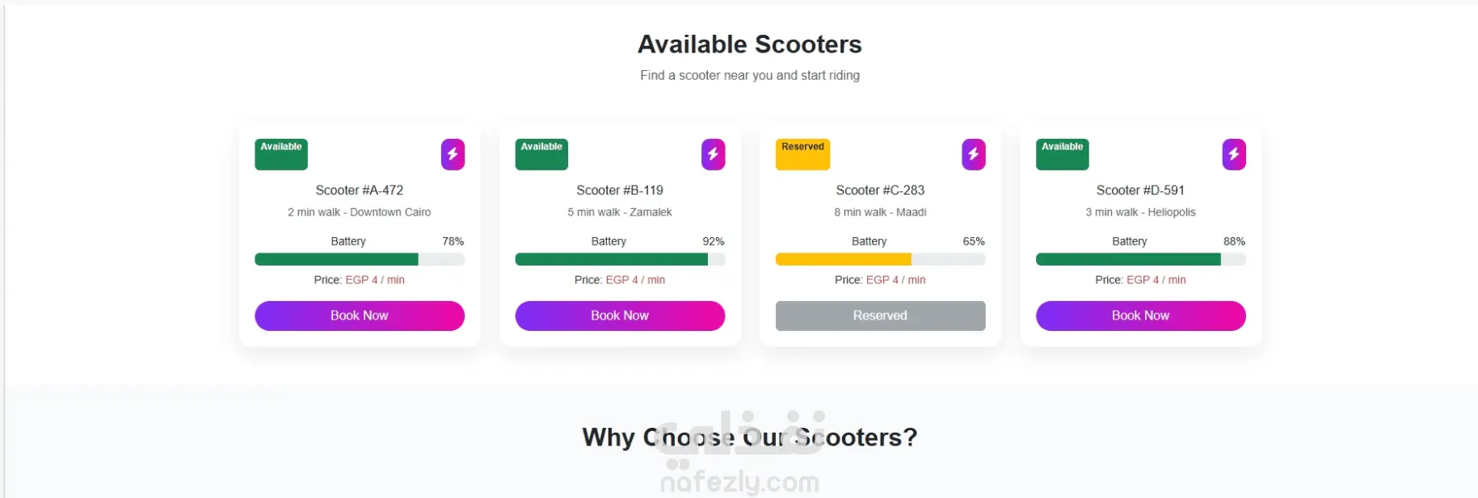Click EGP 4 / min price on Scooter #D-591
The width and height of the screenshot is (1478, 498).
1156,280
